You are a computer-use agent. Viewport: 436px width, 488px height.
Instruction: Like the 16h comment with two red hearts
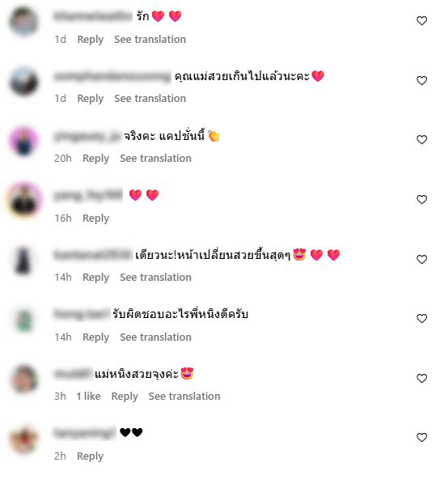(x=421, y=200)
